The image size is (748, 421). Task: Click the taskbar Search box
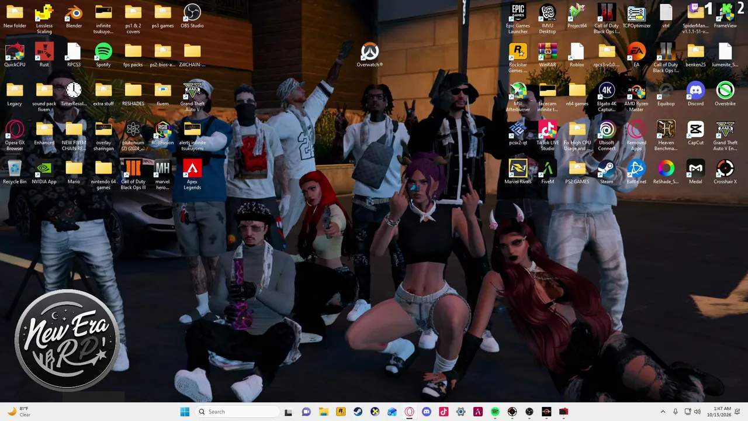tap(236, 412)
